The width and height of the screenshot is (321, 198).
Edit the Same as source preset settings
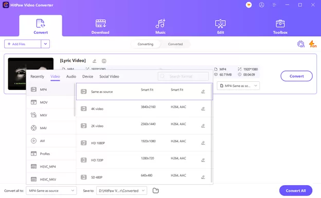[203, 92]
